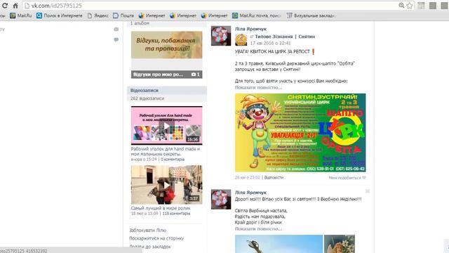Play the Рабочий уголок для hand made video

coord(167,125)
